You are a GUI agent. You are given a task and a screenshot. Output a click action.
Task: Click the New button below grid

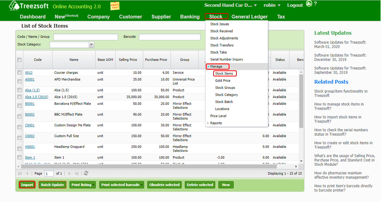pos(226,185)
